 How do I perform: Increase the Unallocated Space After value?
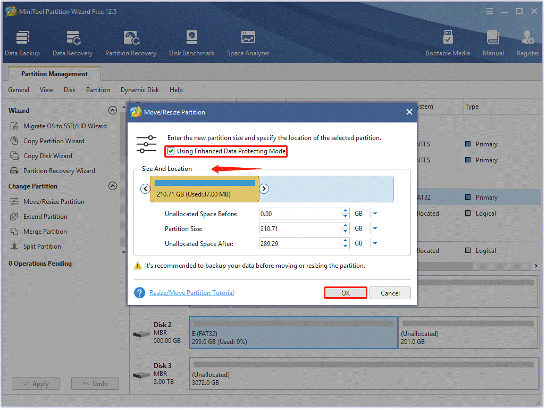[x=346, y=241]
